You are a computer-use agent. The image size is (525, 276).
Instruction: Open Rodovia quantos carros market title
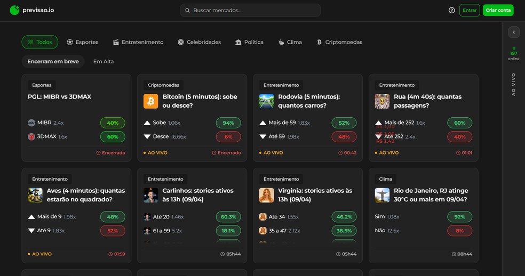[x=309, y=101]
